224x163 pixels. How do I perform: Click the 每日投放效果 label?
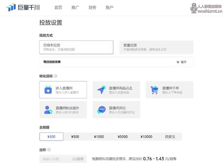(52, 62)
